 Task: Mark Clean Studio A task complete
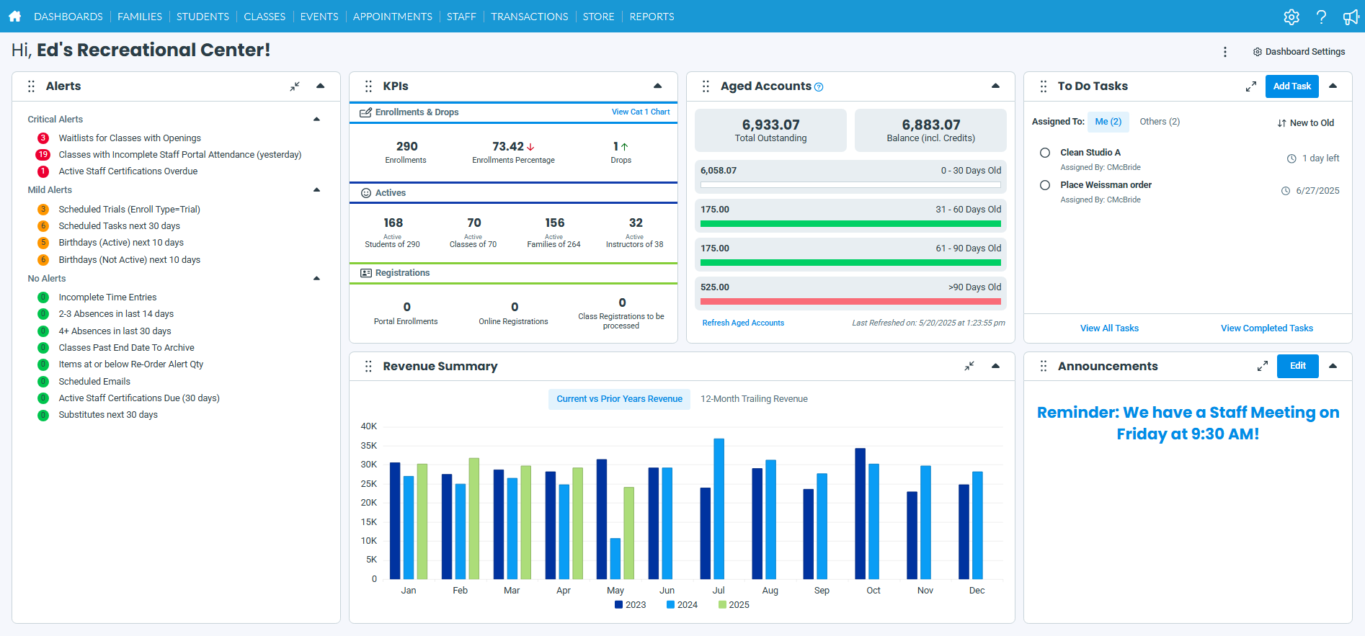[x=1044, y=153]
